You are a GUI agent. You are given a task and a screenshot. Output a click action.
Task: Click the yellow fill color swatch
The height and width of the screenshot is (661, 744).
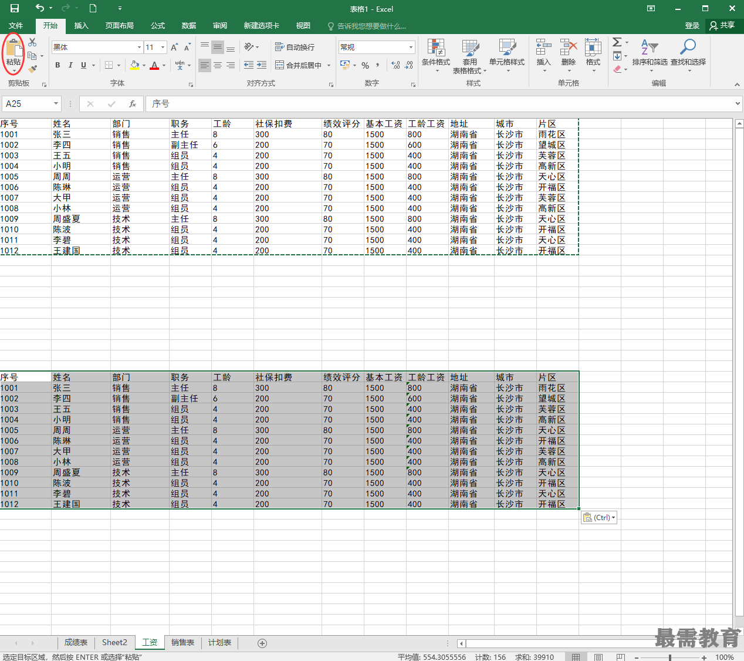point(134,65)
